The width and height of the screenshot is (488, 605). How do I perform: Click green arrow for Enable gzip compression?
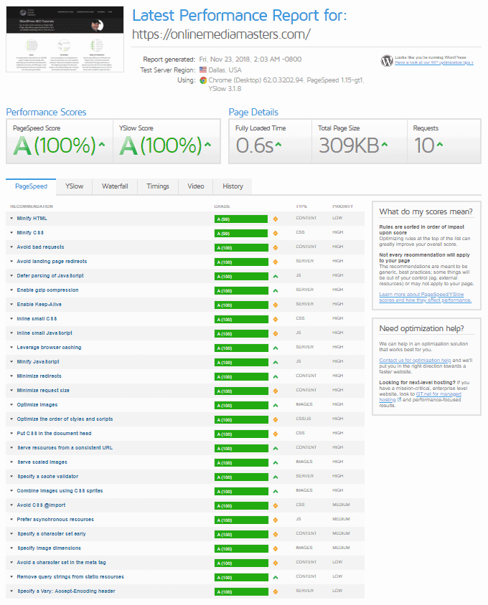tap(276, 290)
